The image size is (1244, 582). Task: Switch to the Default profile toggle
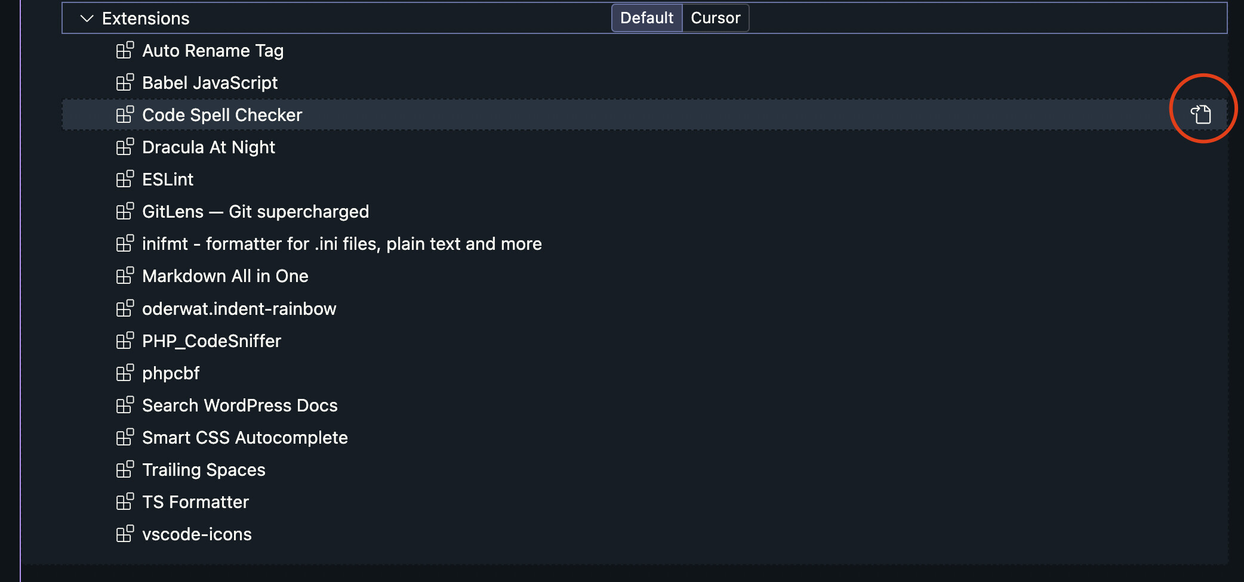[x=646, y=18]
